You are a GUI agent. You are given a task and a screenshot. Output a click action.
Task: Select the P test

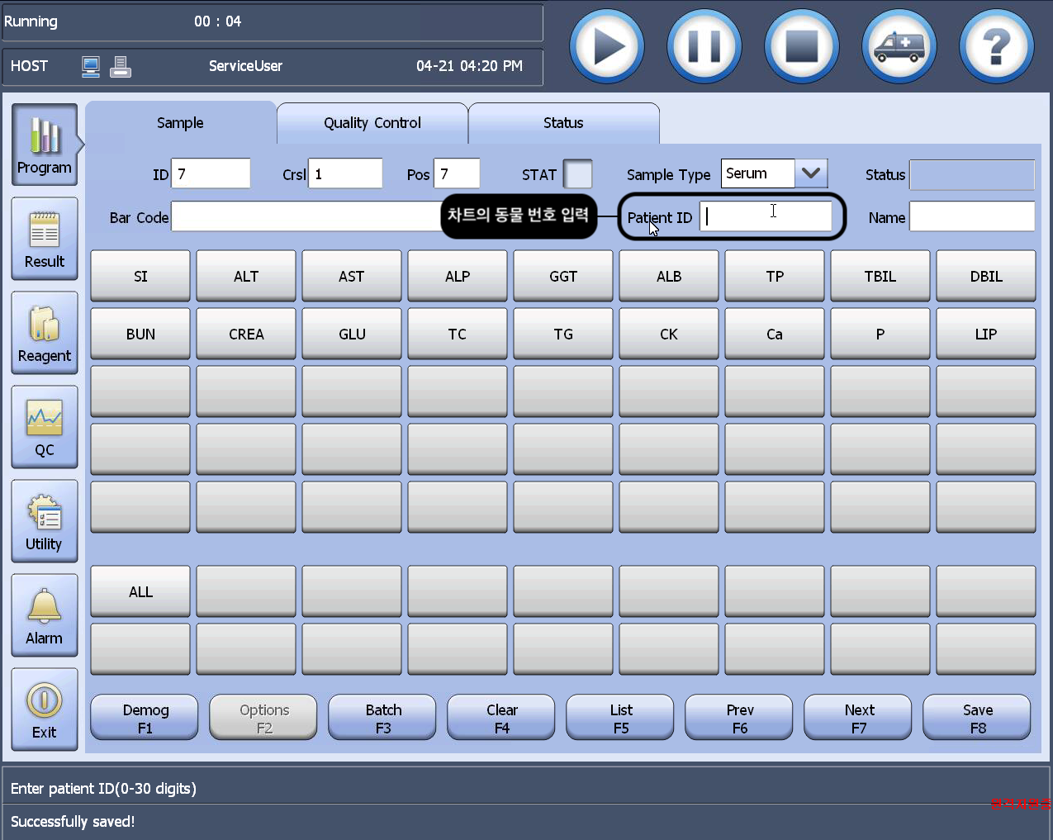pyautogui.click(x=880, y=334)
